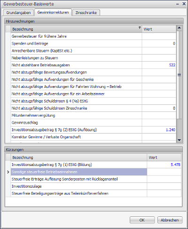Click the scroll up arrow in Hinzurechnungen
Image resolution: width=188 pixels, height=229 pixels.
coord(179,28)
